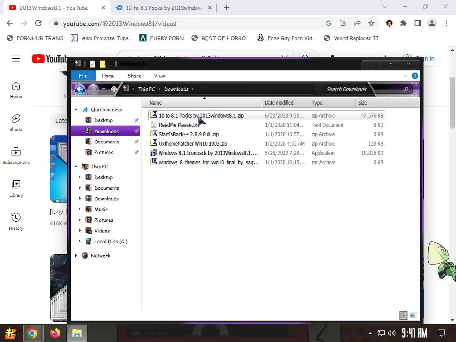Click the search magnifier in Explorer
Viewport: 456px width, 342px height.
click(406, 89)
